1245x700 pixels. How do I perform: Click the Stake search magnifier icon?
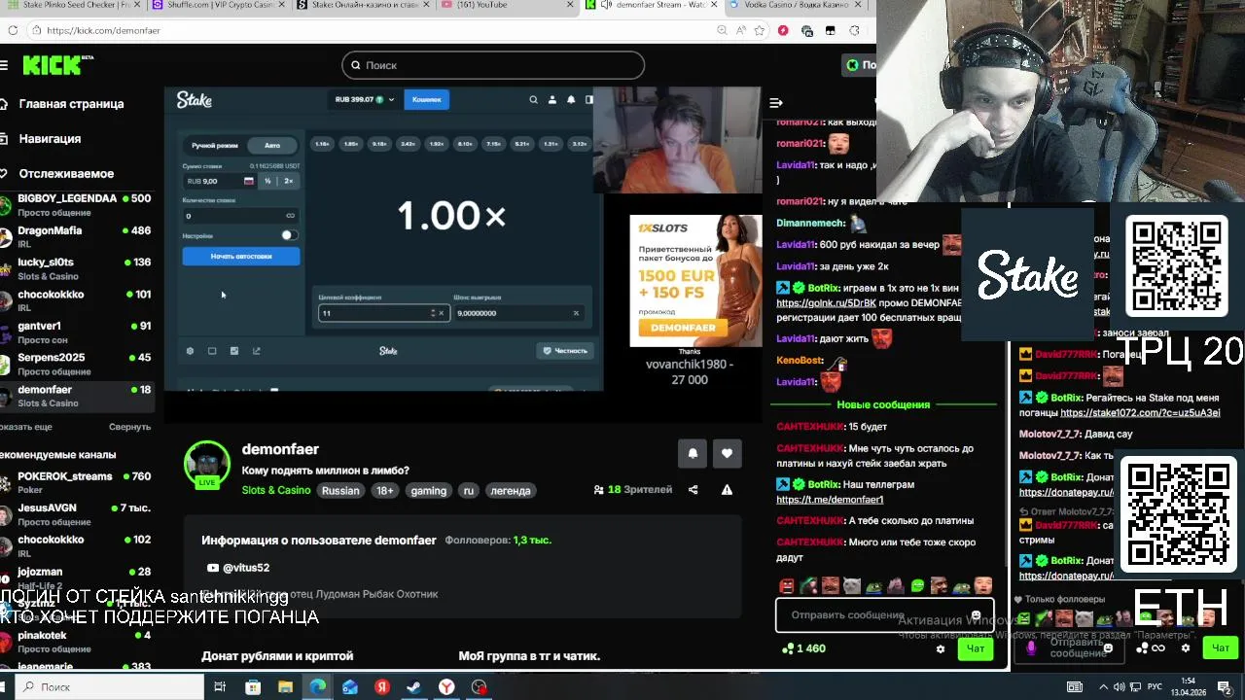click(533, 99)
